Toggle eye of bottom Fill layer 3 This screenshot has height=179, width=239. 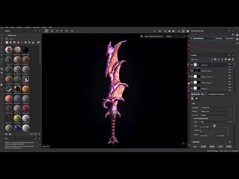pyautogui.click(x=192, y=89)
